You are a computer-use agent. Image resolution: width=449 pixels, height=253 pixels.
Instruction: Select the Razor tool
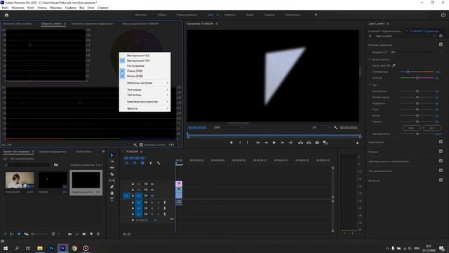[112, 174]
